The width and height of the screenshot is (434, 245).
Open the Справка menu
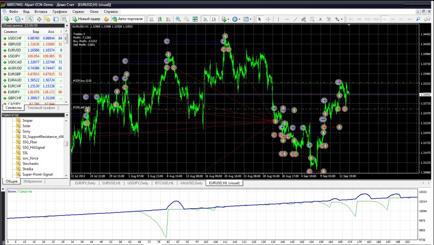pyautogui.click(x=111, y=12)
